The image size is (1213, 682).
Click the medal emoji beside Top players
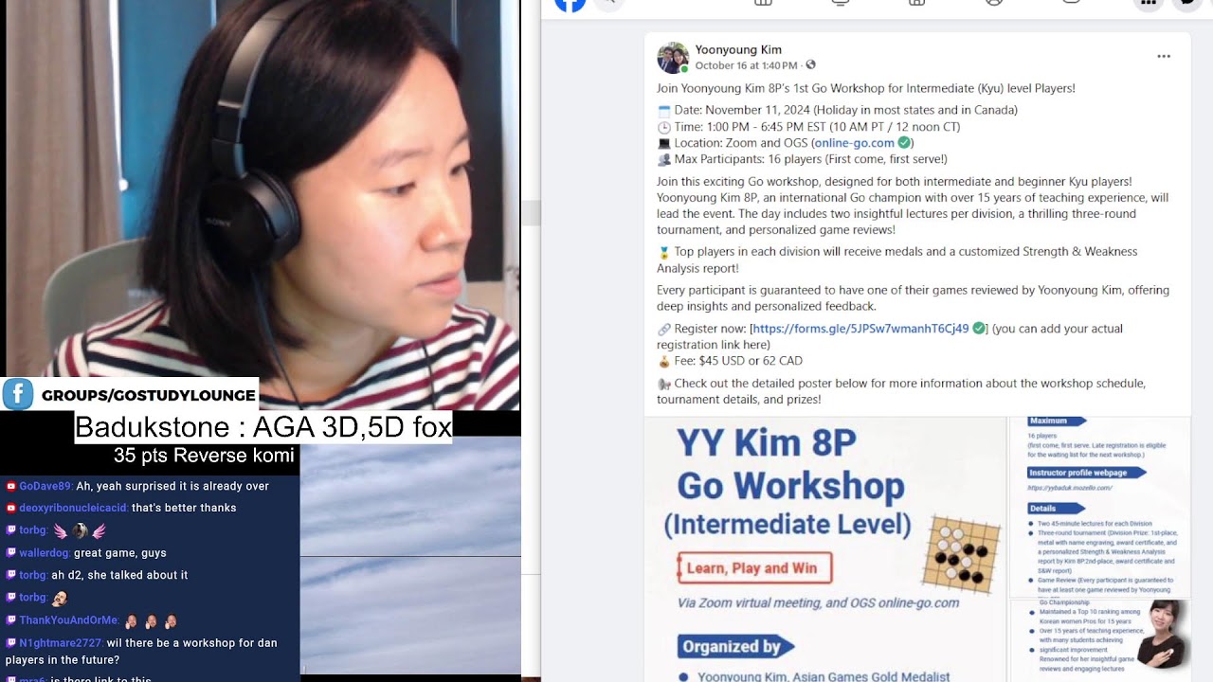click(x=664, y=252)
